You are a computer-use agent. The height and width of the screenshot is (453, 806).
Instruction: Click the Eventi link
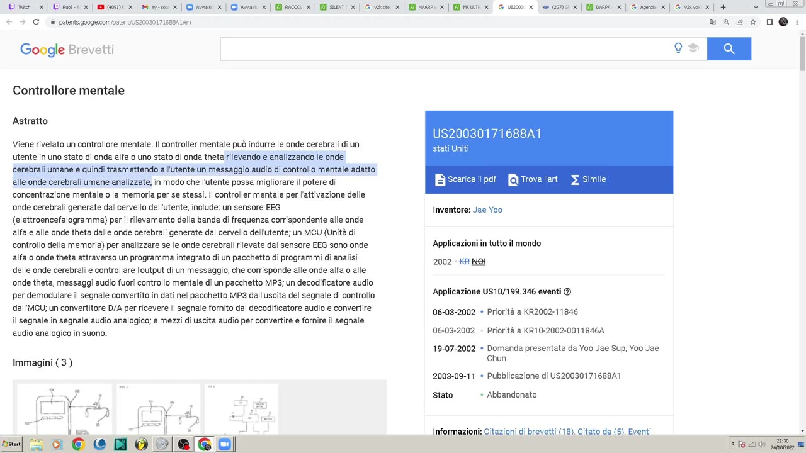639,432
